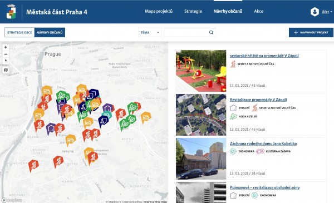Click Ekonomika icon in Záchrana rodného domu card

(x=233, y=151)
